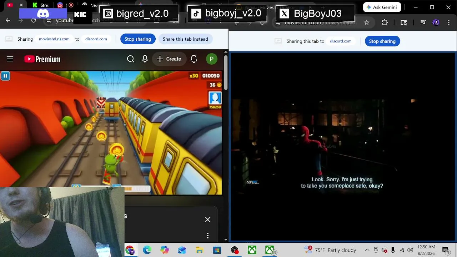The height and width of the screenshot is (257, 457).
Task: Open the discord.com link in the left sharing bar
Action: coord(96,39)
